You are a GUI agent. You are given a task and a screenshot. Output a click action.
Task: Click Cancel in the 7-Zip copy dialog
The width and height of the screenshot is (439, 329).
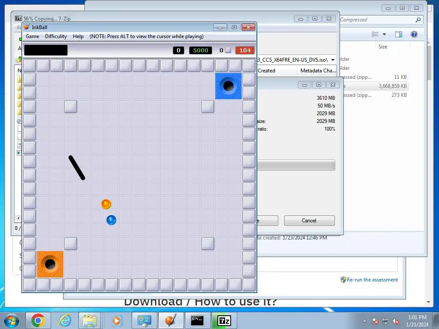310,221
